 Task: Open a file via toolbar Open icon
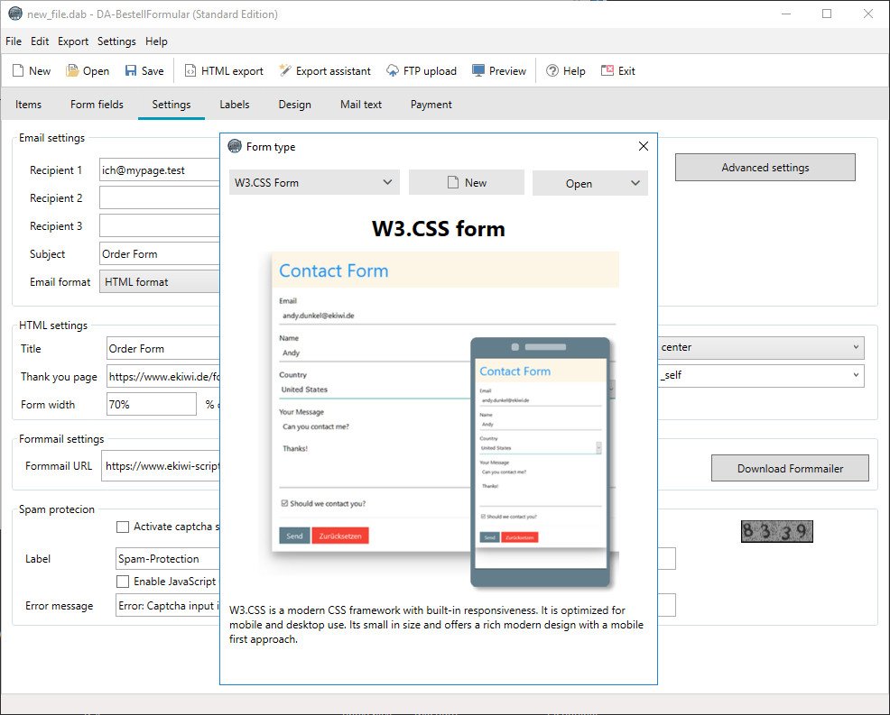tap(72, 71)
